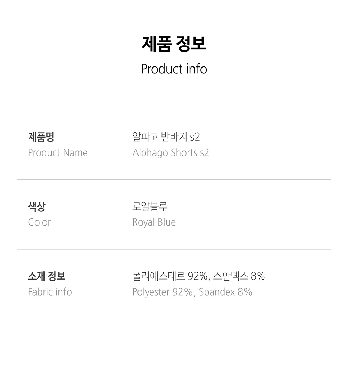Select the 소재 정보 label
The width and height of the screenshot is (348, 369).
[x=47, y=276]
